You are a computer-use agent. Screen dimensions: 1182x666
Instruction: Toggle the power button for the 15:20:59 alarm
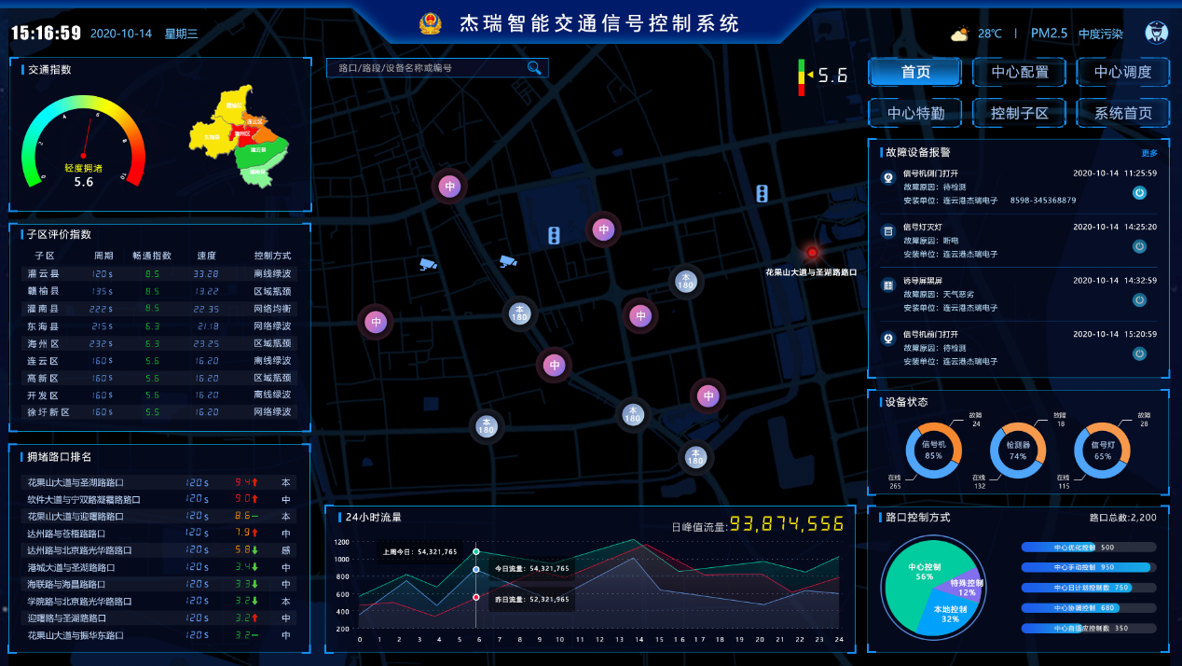tap(1139, 354)
